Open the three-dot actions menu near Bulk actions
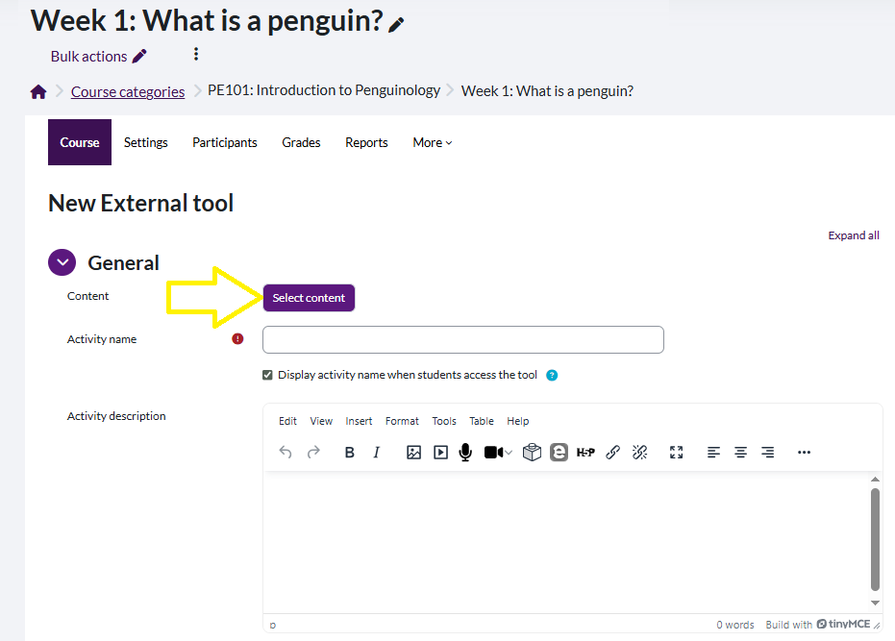 tap(196, 54)
